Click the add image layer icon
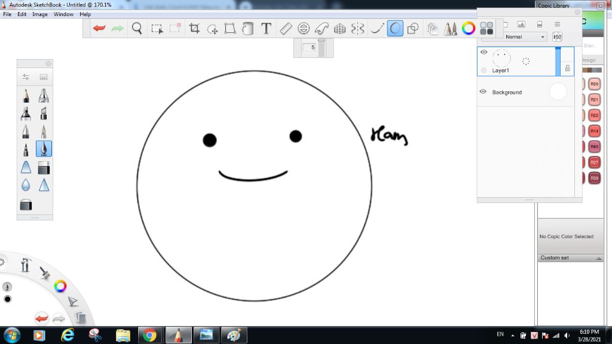Viewport: 612px width, 344px height. click(521, 24)
